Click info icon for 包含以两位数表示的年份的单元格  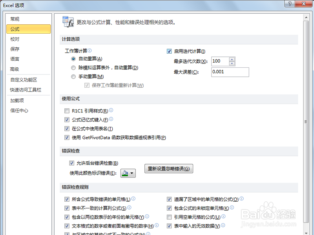coord(147,216)
